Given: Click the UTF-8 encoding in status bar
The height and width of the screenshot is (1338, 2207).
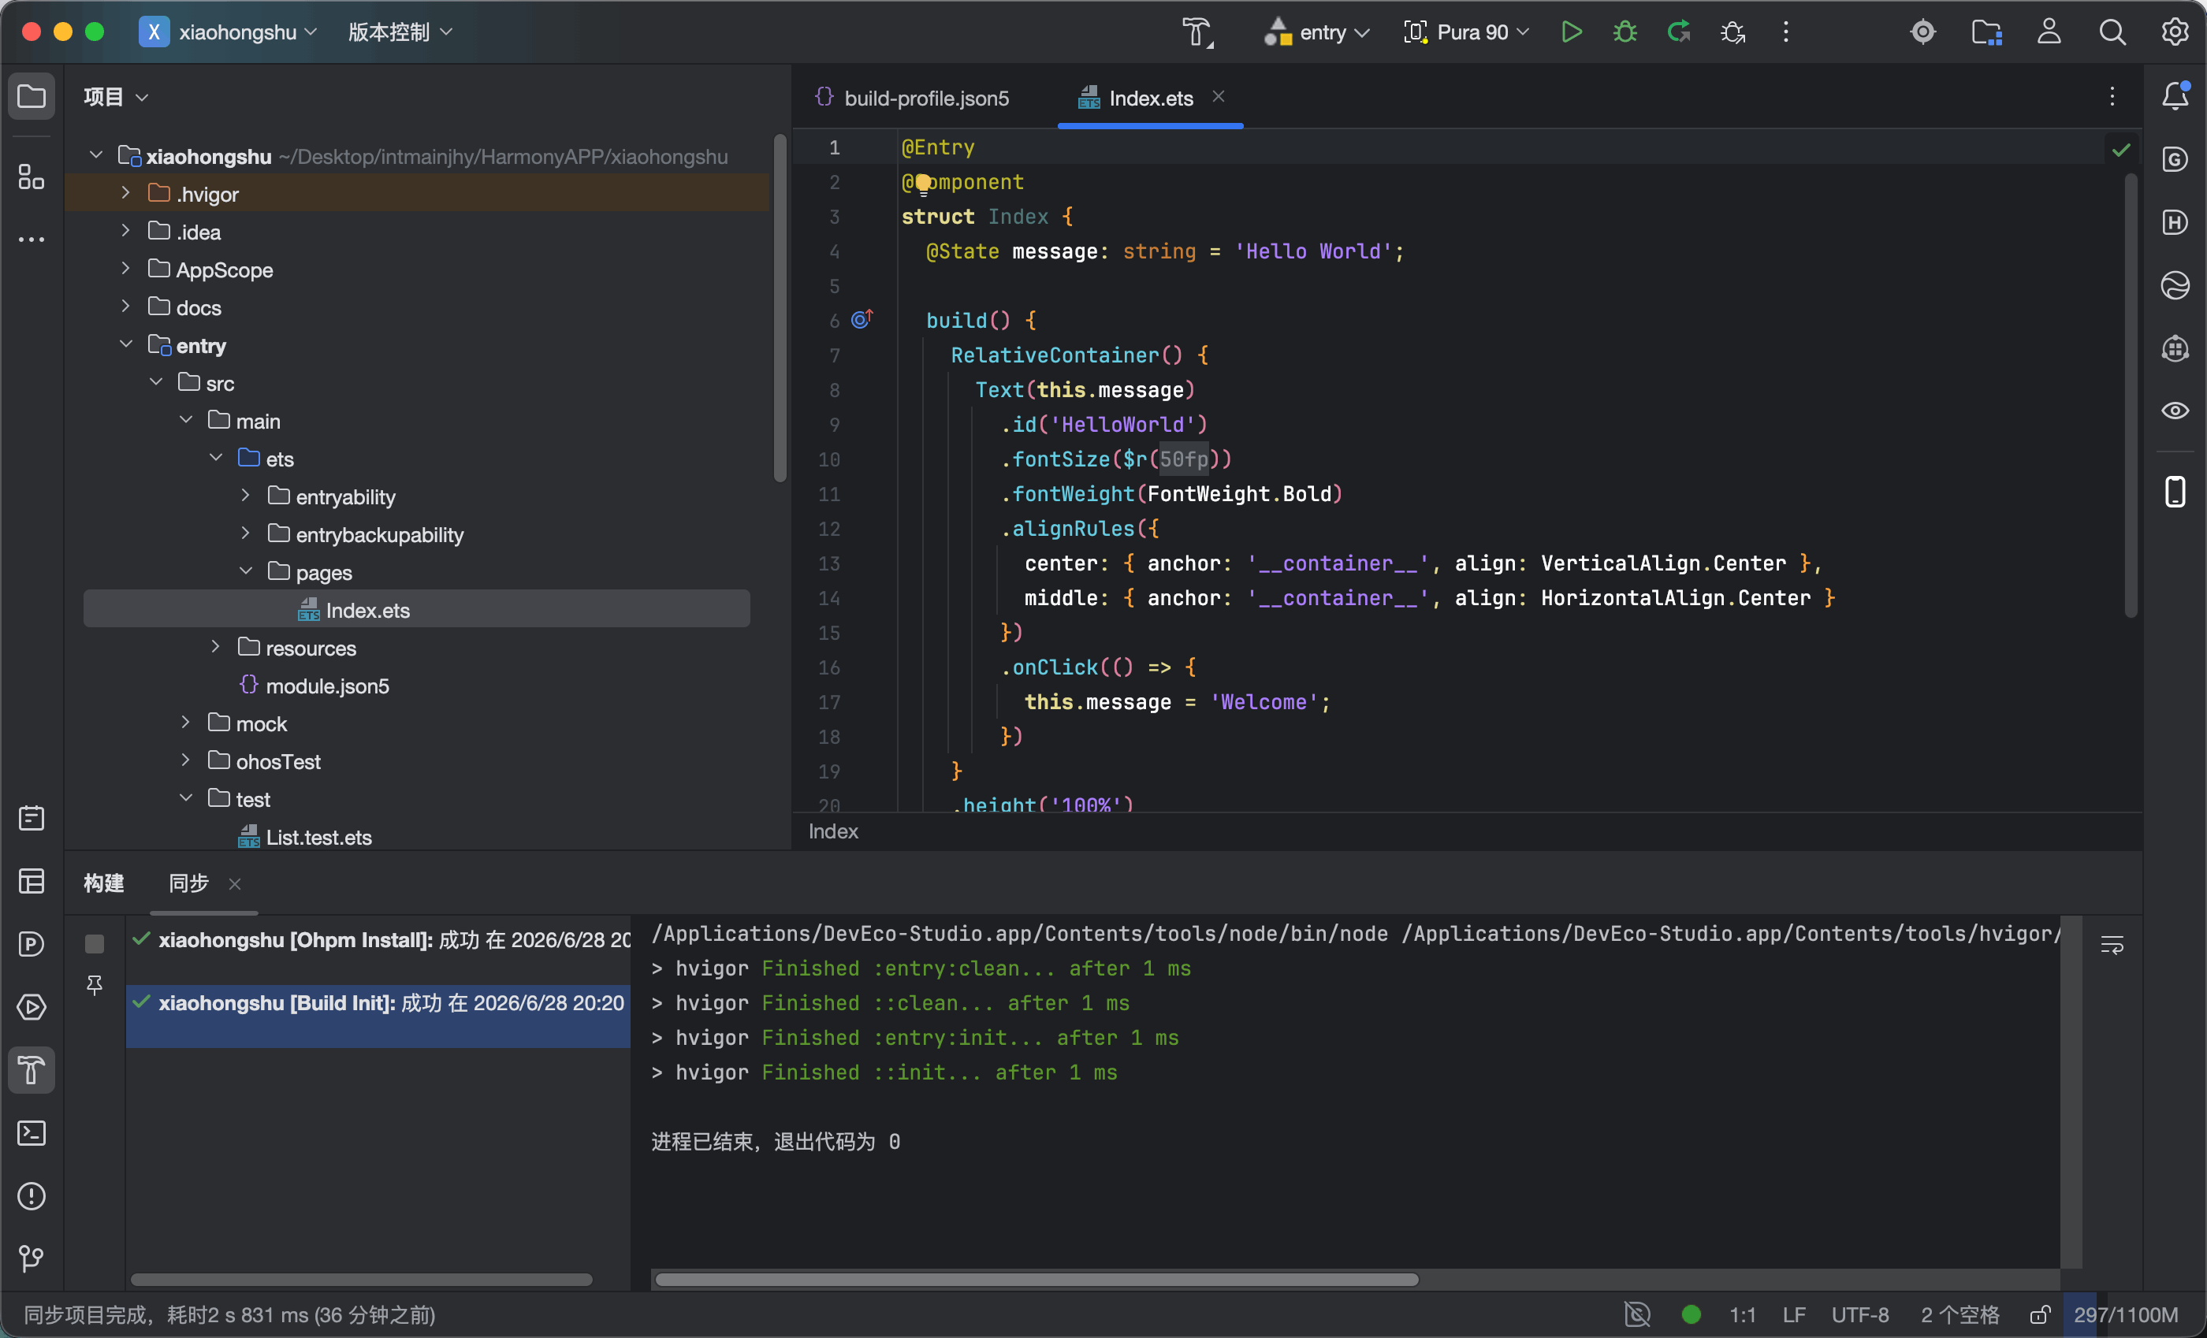Looking at the screenshot, I should [1860, 1314].
